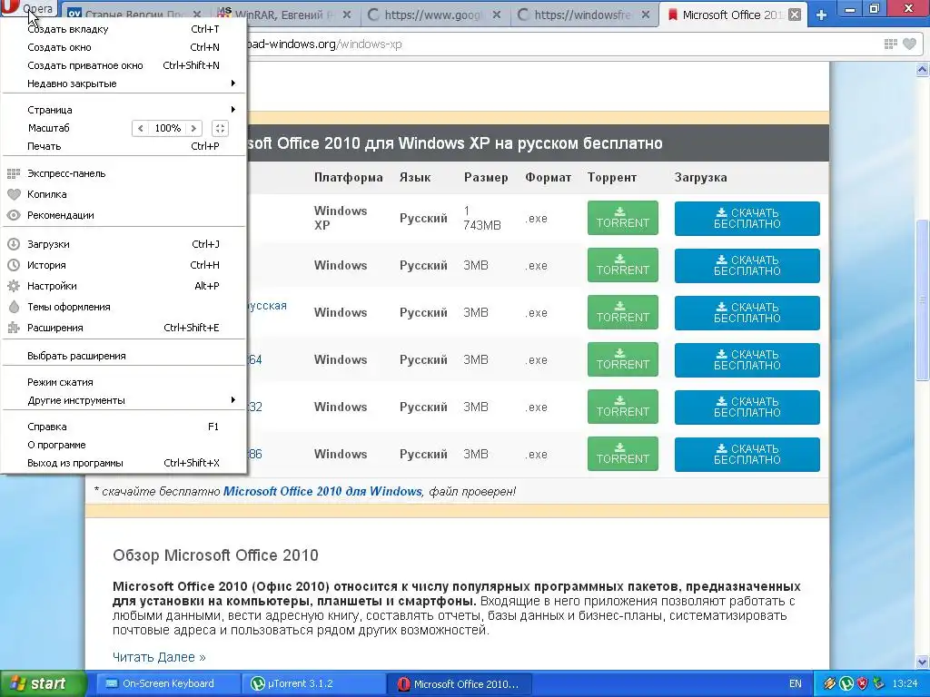Click the last TORRENT button in table
The height and width of the screenshot is (697, 930).
(623, 454)
